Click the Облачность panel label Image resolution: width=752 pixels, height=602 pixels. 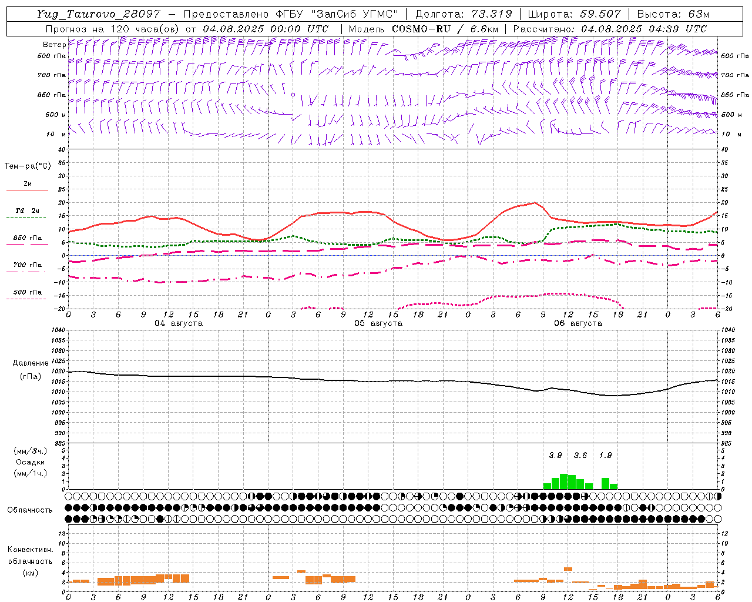[30, 510]
